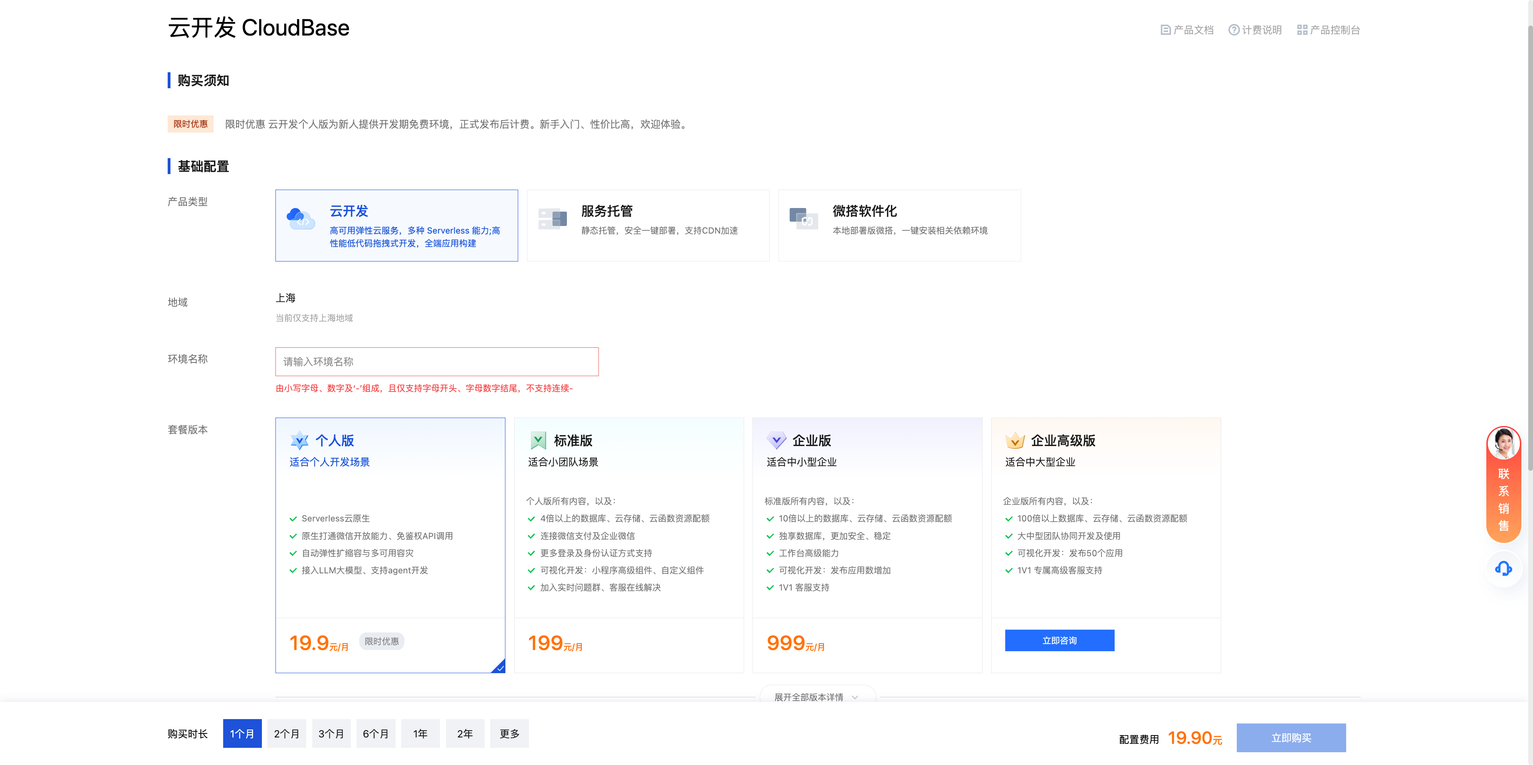This screenshot has width=1533, height=765.
Task: Click the 云开发 CloudBase page title
Action: click(258, 28)
